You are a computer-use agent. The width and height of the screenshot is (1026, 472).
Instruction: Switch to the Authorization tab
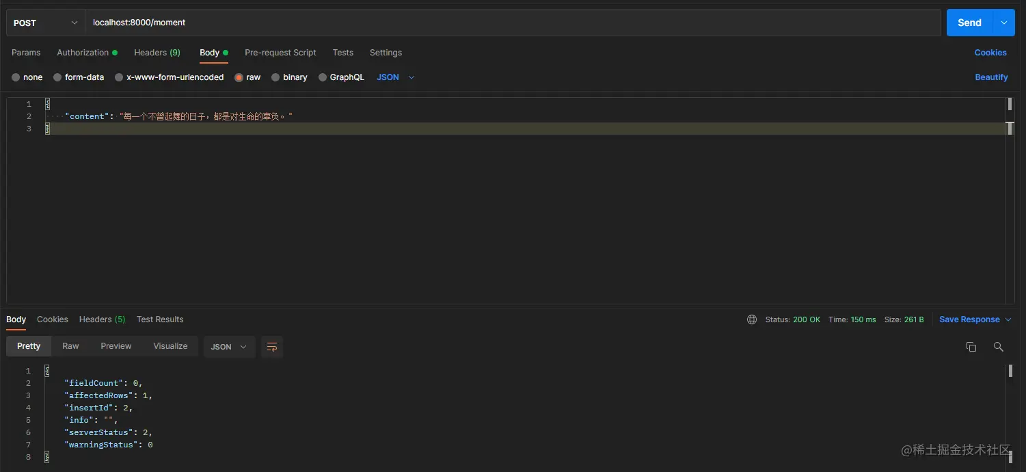click(x=87, y=53)
